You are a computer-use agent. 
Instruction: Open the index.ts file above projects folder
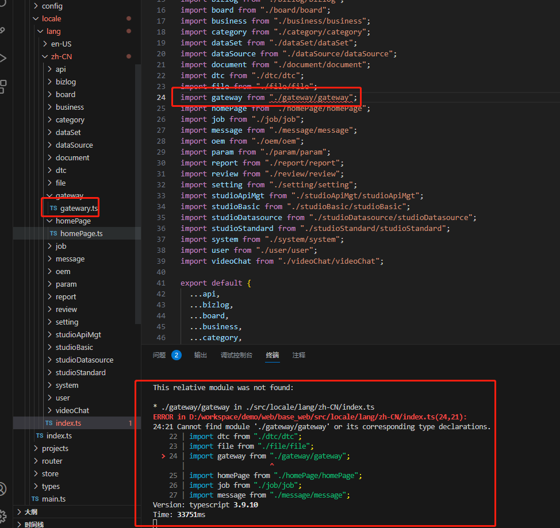point(59,435)
